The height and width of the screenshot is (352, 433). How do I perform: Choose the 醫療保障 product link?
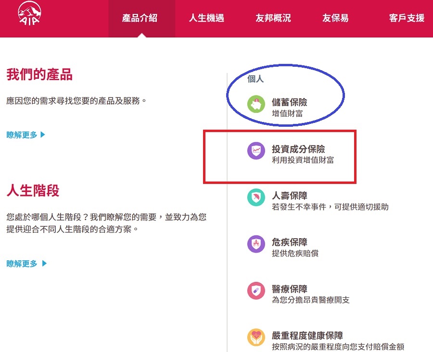click(289, 289)
